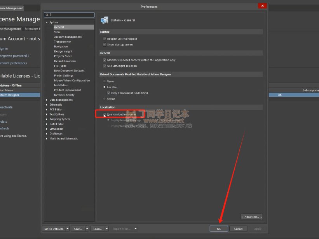Expand the Simulation tree node
The width and height of the screenshot is (319, 239).
(x=47, y=129)
